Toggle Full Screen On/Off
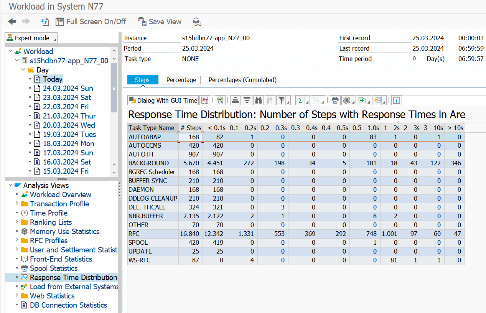This screenshot has width=486, height=313. coord(91,21)
